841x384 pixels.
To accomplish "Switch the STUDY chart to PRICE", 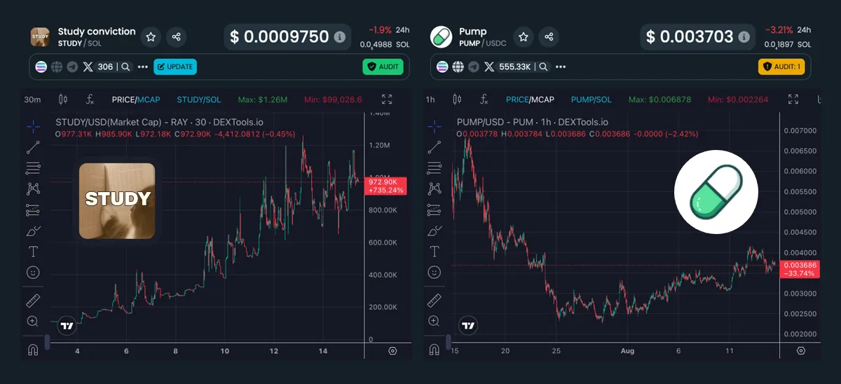I will pyautogui.click(x=123, y=100).
